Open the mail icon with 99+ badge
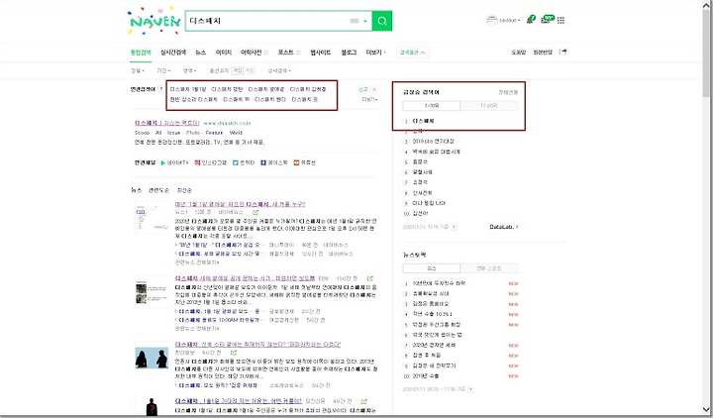This screenshot has width=713, height=418. (x=547, y=20)
